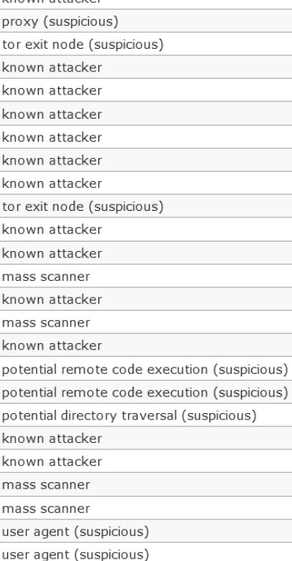The width and height of the screenshot is (292, 561).
Task: Select the first user agent (suspicious) row
Action: [146, 531]
